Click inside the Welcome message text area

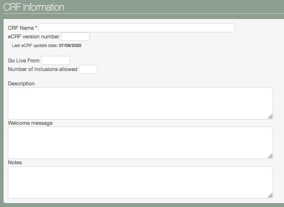point(140,142)
